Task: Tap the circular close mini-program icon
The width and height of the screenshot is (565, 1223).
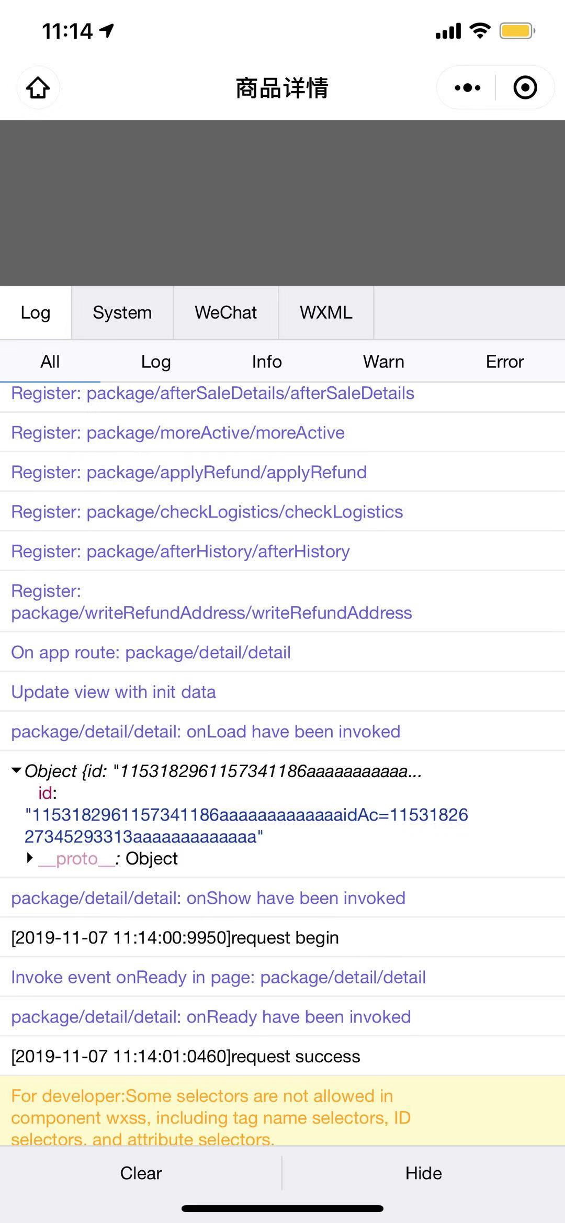Action: point(525,87)
